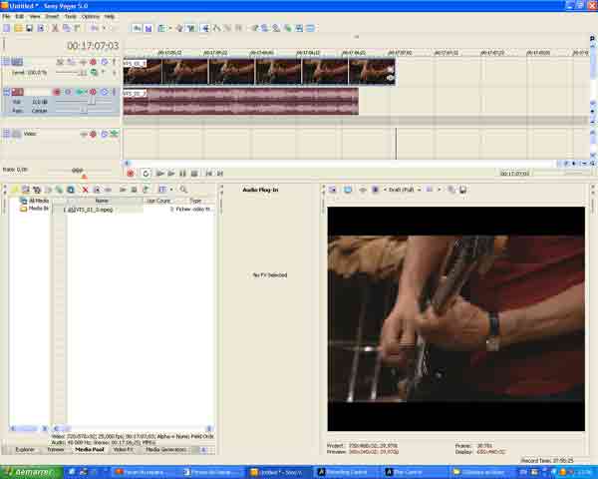
Task: Mute the first video track
Action: [93, 62]
